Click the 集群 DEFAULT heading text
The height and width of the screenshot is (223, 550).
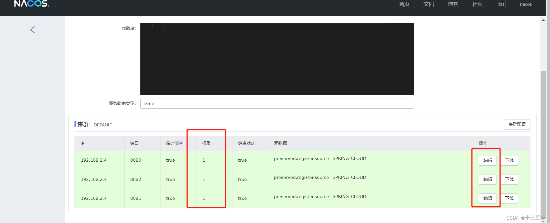point(95,125)
